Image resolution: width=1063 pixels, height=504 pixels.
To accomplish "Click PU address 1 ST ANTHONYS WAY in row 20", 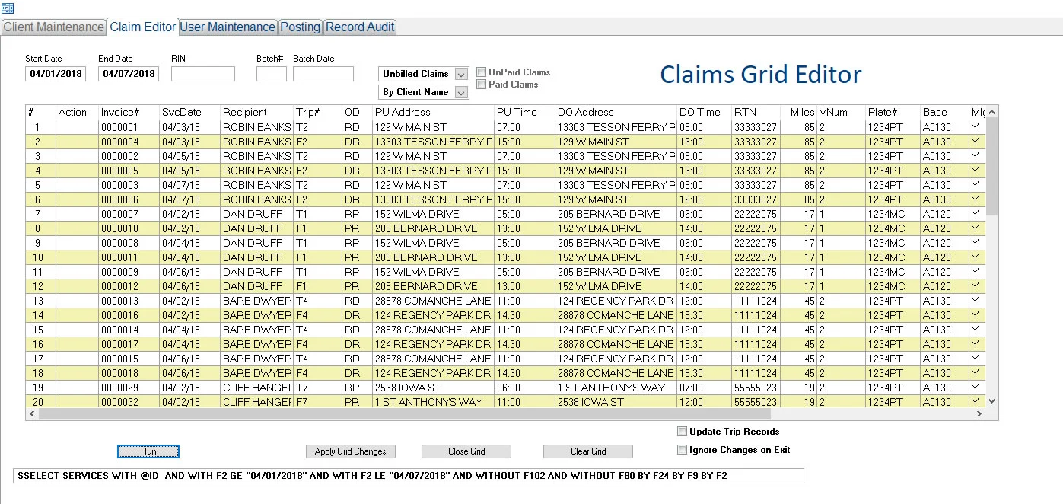I will coord(433,402).
